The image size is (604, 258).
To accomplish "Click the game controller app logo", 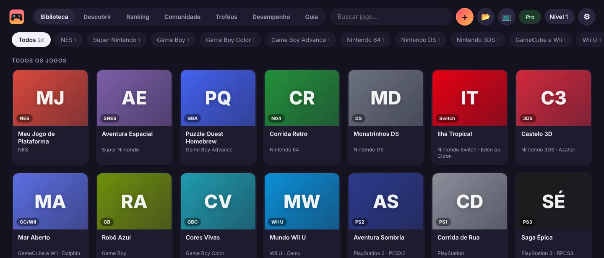I will point(17,17).
